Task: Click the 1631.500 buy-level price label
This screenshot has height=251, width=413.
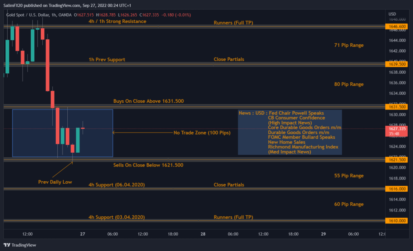Action: [x=396, y=106]
